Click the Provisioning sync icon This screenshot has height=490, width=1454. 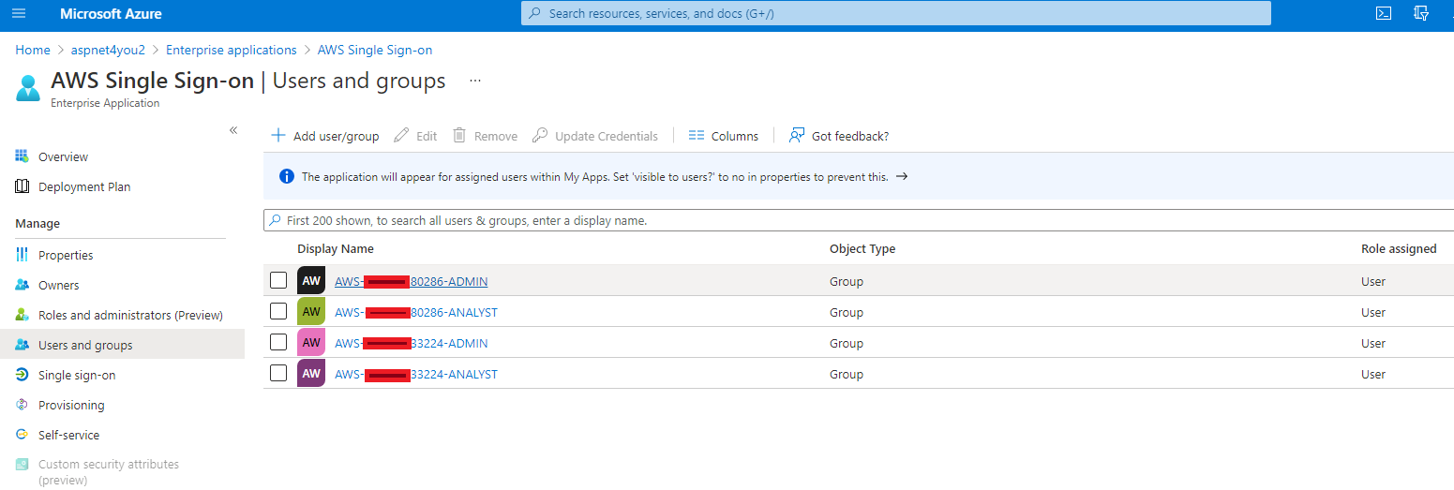[x=22, y=405]
